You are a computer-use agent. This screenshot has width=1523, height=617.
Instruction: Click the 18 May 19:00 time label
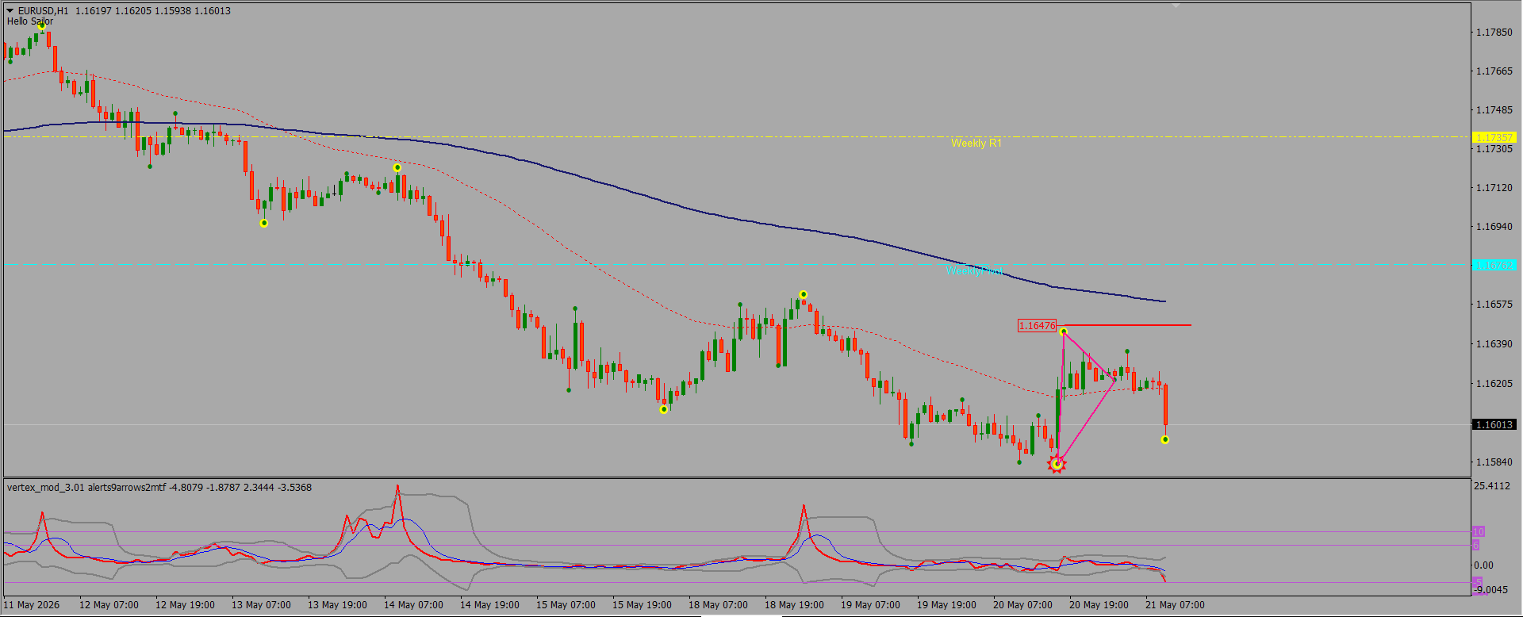[794, 604]
